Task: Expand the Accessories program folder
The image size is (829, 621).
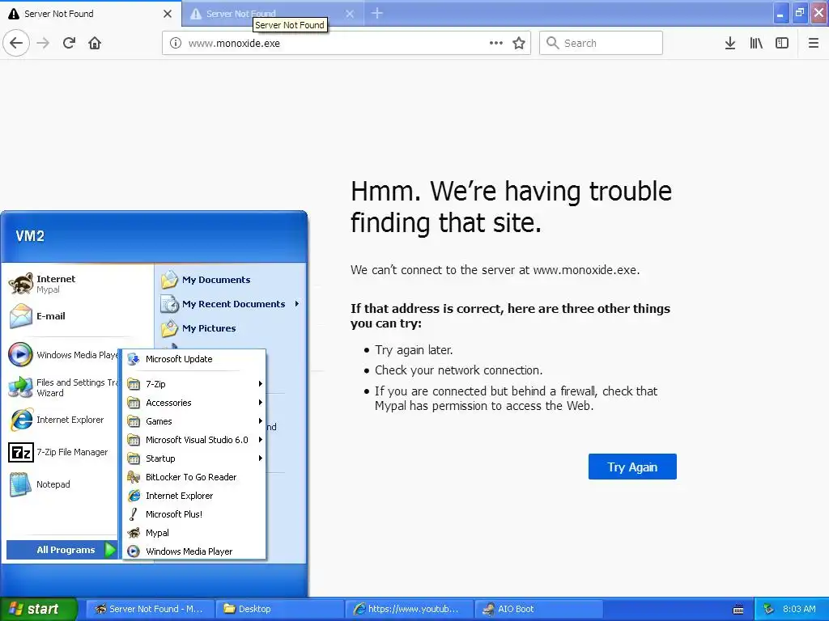Action: point(194,403)
